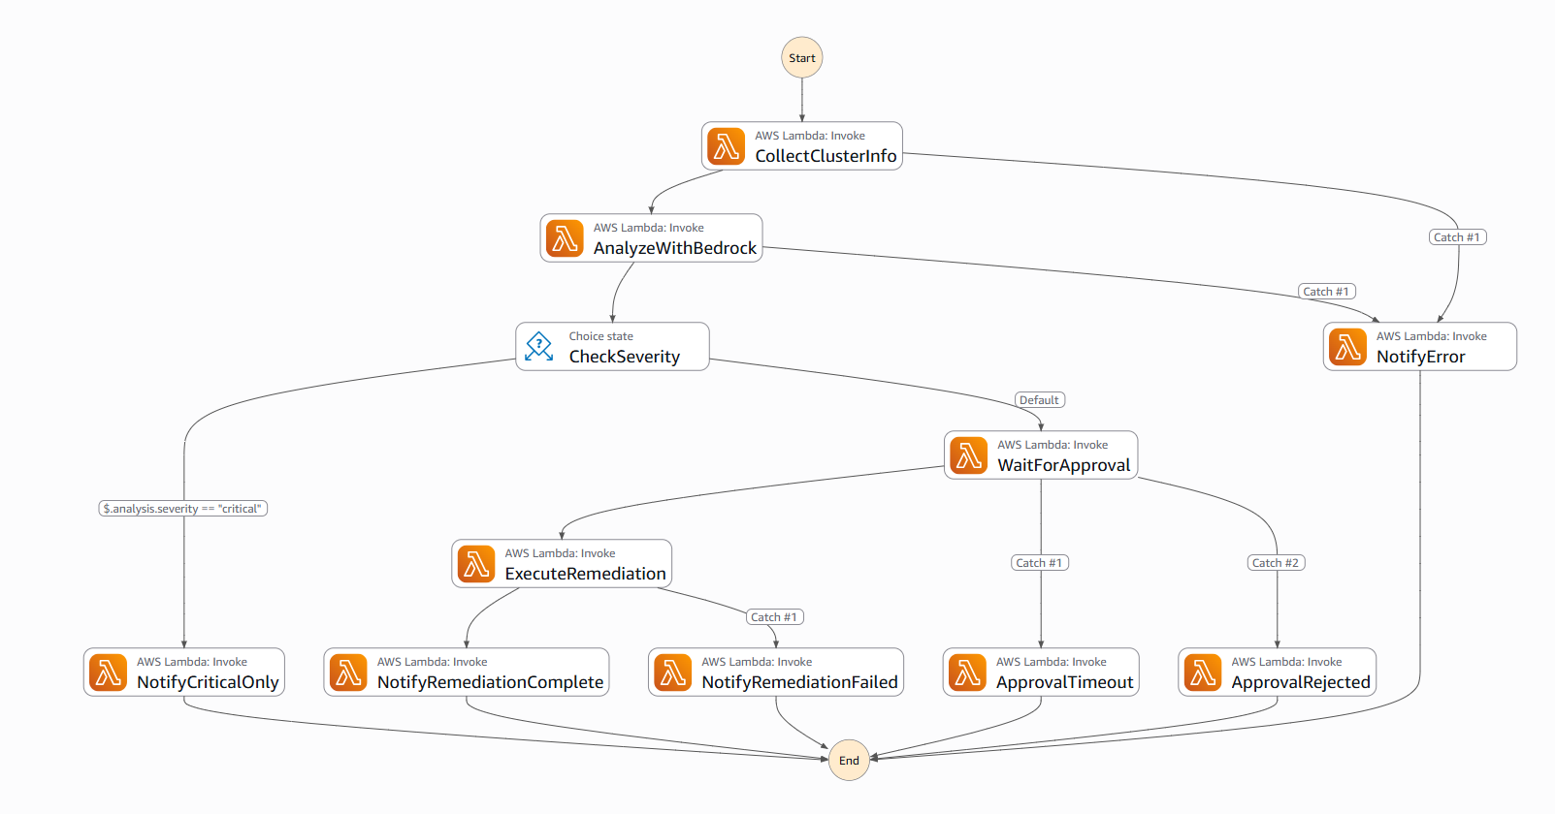Click the CollectClusterInfo Lambda icon

click(x=727, y=146)
